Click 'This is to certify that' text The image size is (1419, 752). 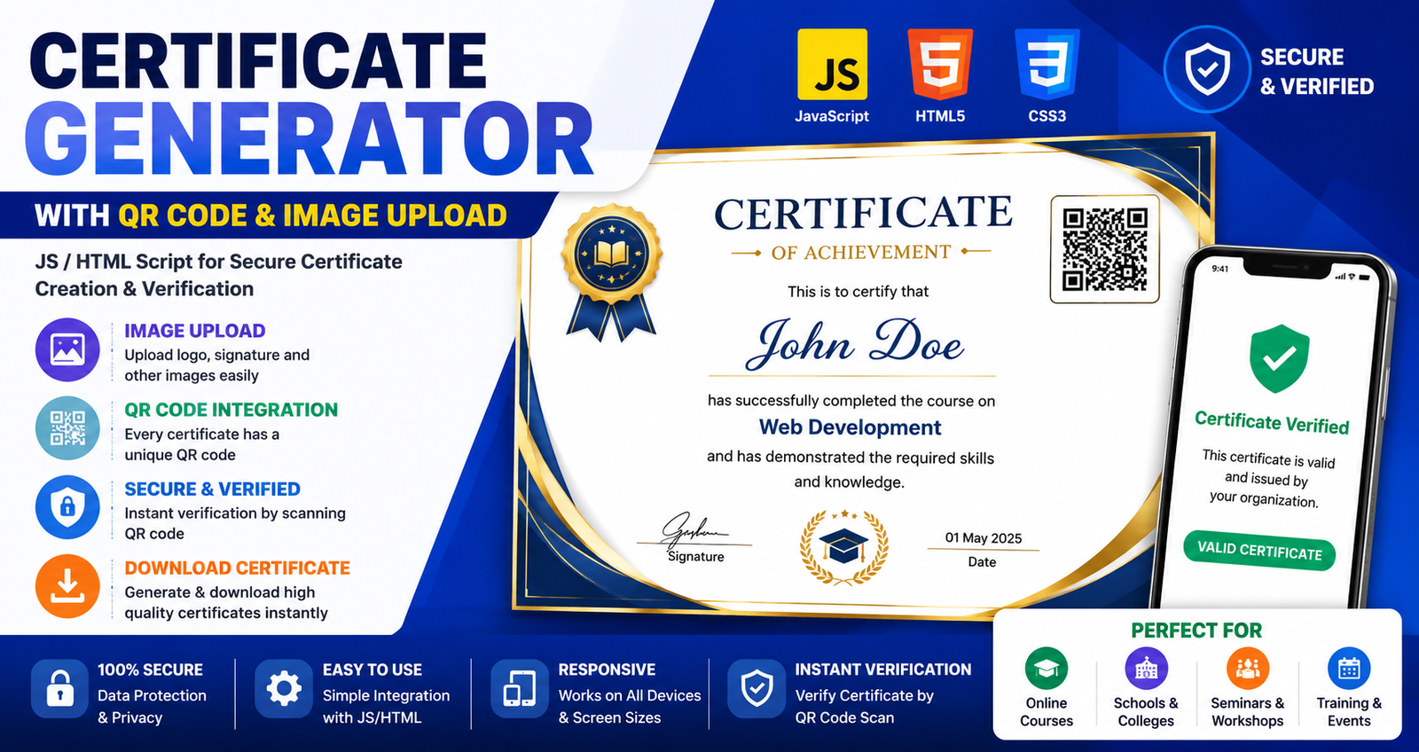(x=858, y=292)
